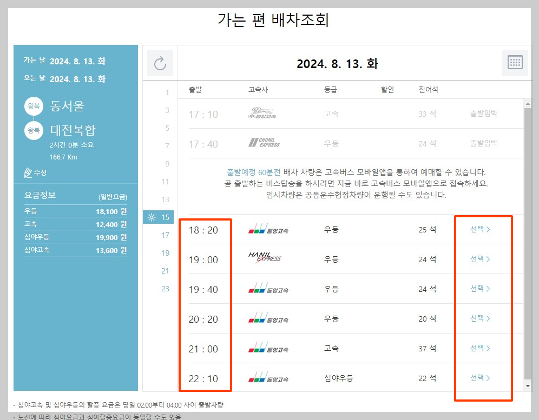
Task: Jump to hour 9 in time list
Action: 167,164
